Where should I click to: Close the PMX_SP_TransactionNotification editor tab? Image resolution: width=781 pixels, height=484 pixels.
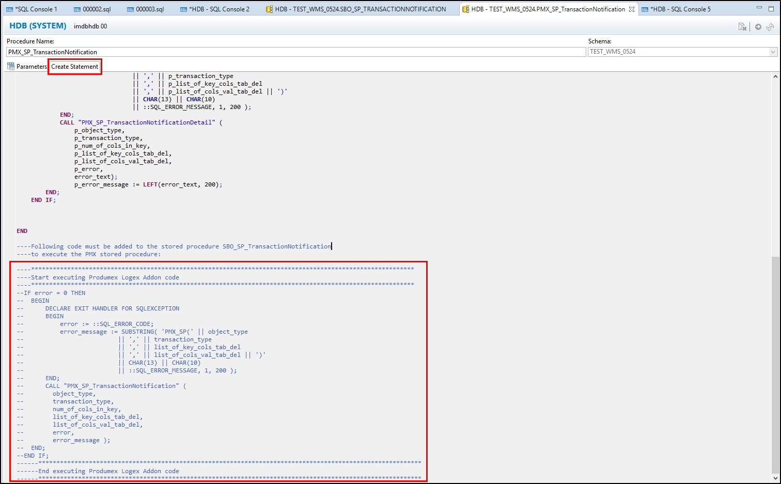pos(632,9)
